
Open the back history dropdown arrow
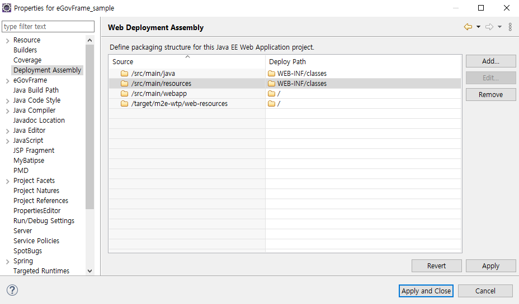click(478, 27)
